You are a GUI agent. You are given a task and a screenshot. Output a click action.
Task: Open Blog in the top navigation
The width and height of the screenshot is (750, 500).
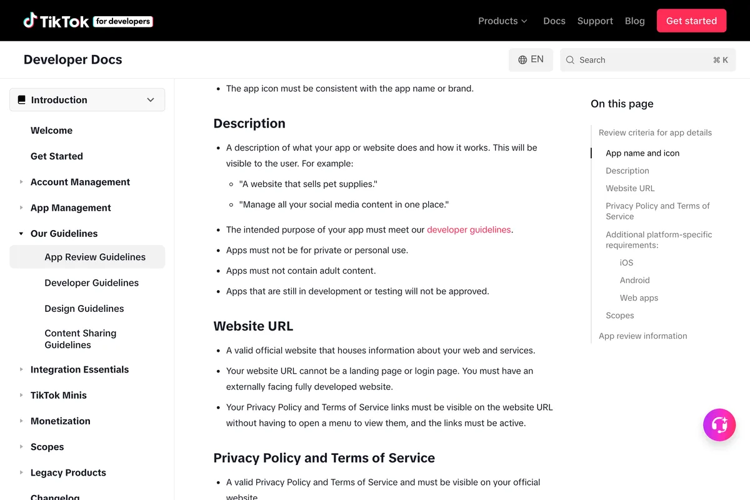pos(635,21)
